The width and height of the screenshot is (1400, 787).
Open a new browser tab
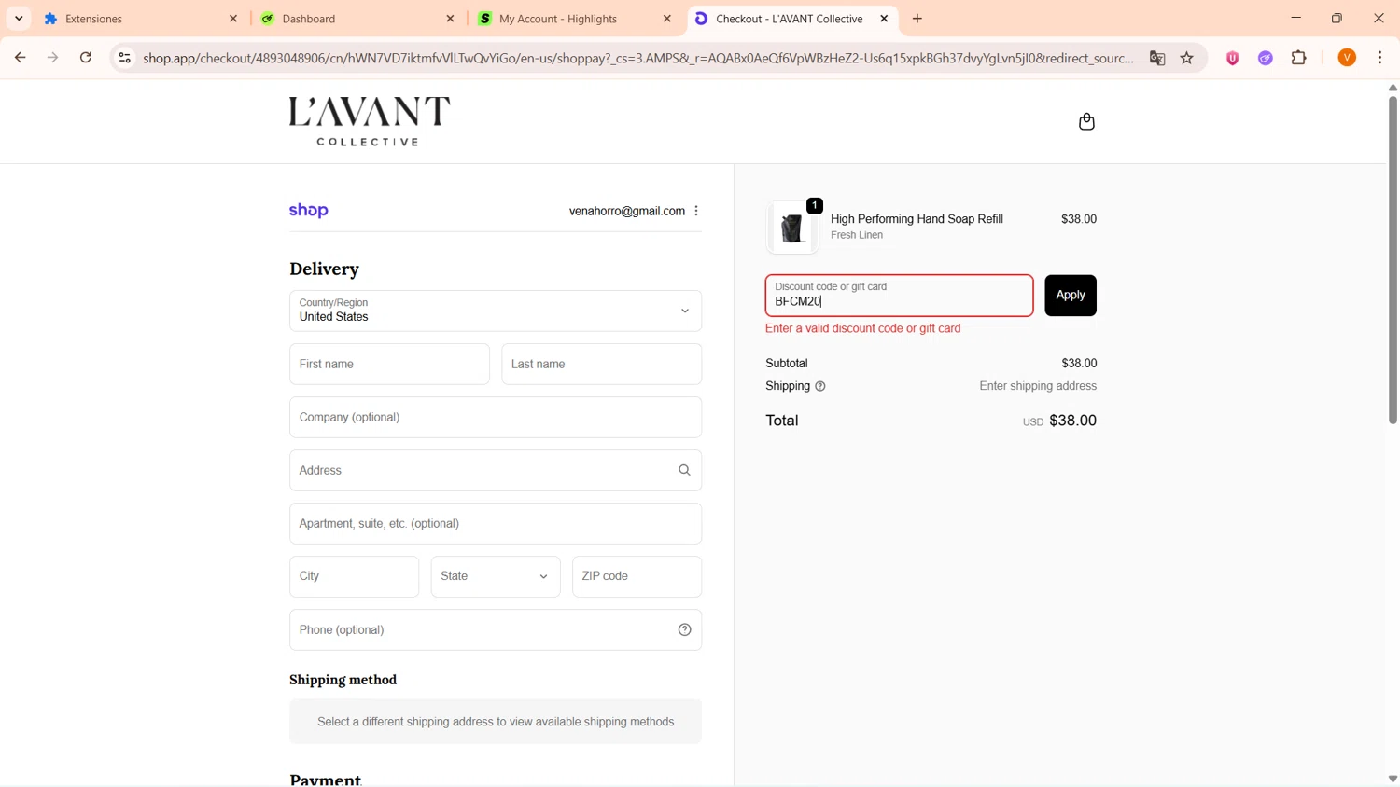coord(917,19)
